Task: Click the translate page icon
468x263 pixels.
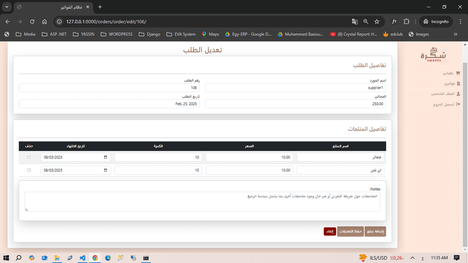Action: (x=355, y=21)
